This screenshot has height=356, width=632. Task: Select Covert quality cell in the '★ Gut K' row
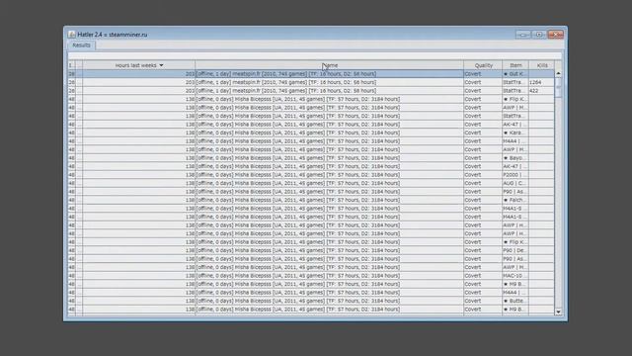pos(483,74)
